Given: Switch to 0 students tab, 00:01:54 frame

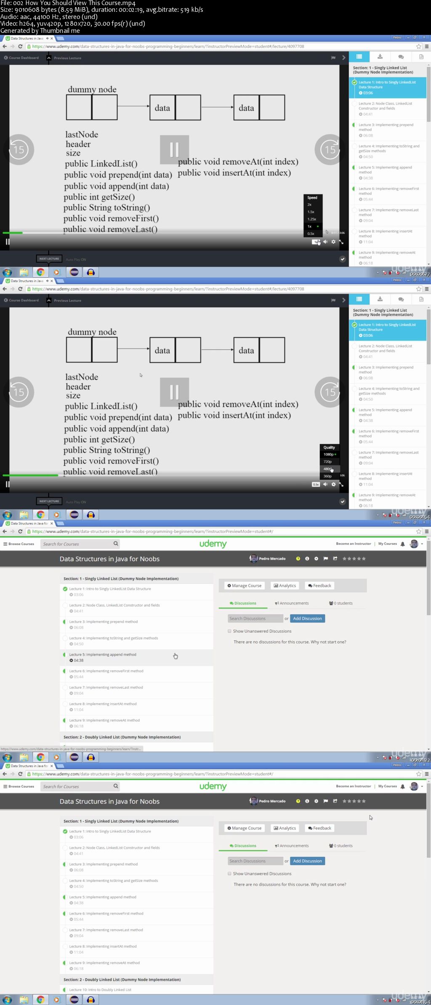Looking at the screenshot, I should [341, 846].
